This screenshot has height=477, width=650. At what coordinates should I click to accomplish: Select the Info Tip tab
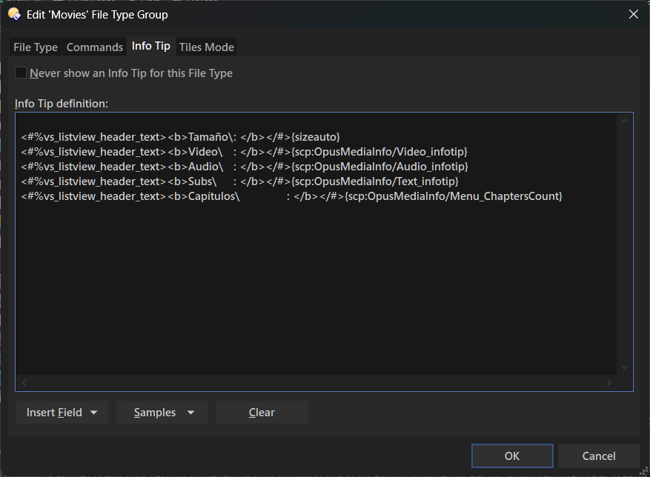(151, 47)
